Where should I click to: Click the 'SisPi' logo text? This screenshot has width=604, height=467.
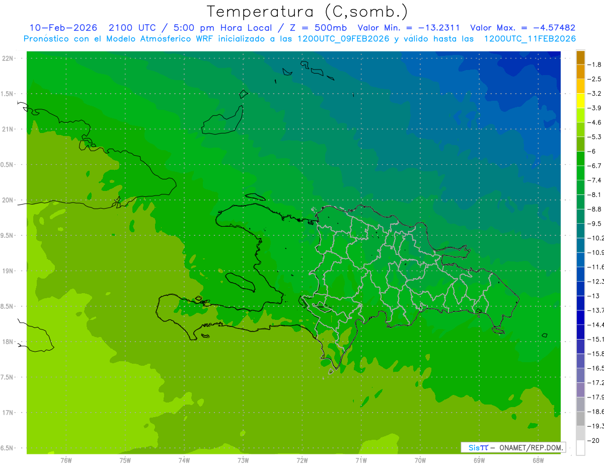(478, 447)
